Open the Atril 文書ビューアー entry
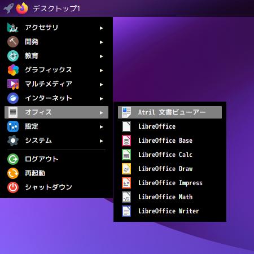Screen dimensions: 254x254 (170, 112)
